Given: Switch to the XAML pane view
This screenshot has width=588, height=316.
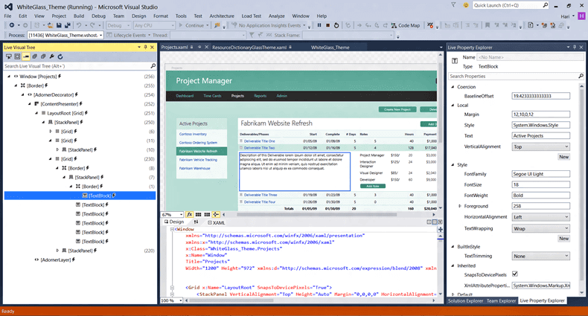Looking at the screenshot, I should 217,222.
